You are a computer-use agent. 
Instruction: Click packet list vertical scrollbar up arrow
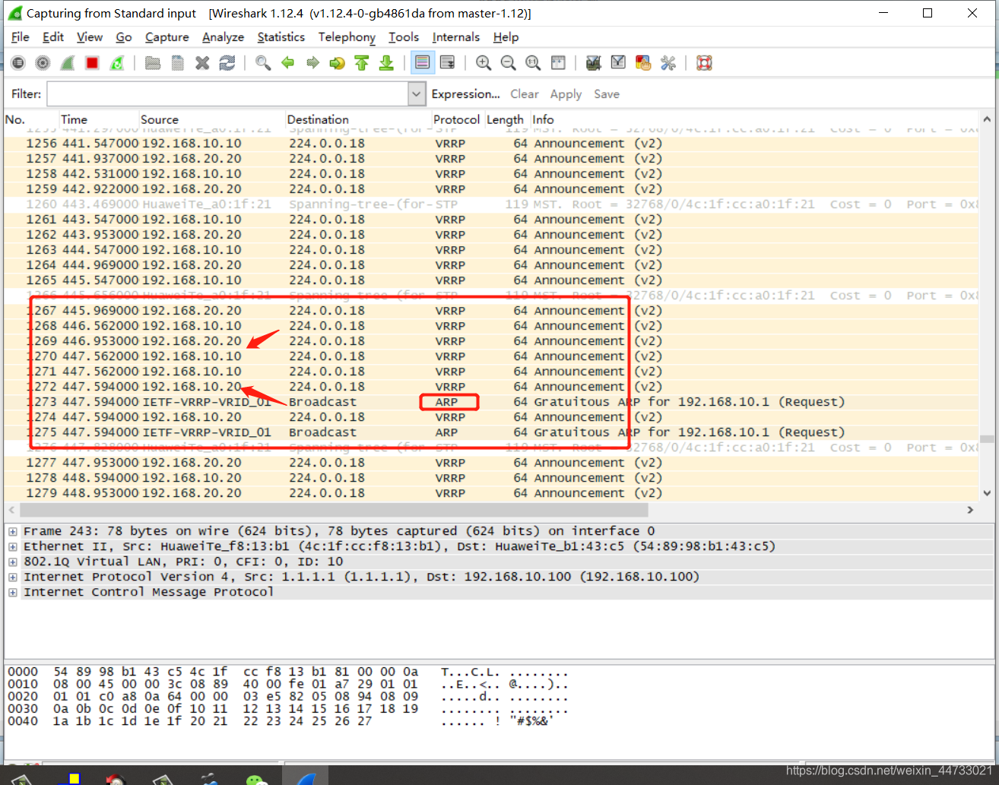pos(987,119)
